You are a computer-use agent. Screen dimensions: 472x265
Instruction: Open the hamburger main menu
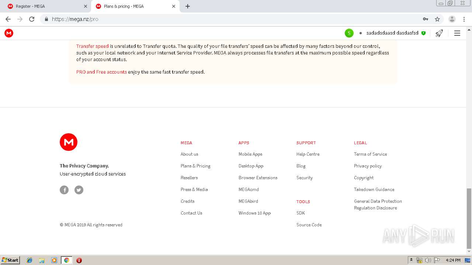pos(457,33)
